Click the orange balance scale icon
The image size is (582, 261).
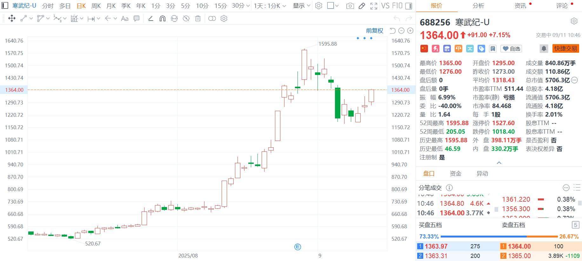pyautogui.click(x=458, y=49)
